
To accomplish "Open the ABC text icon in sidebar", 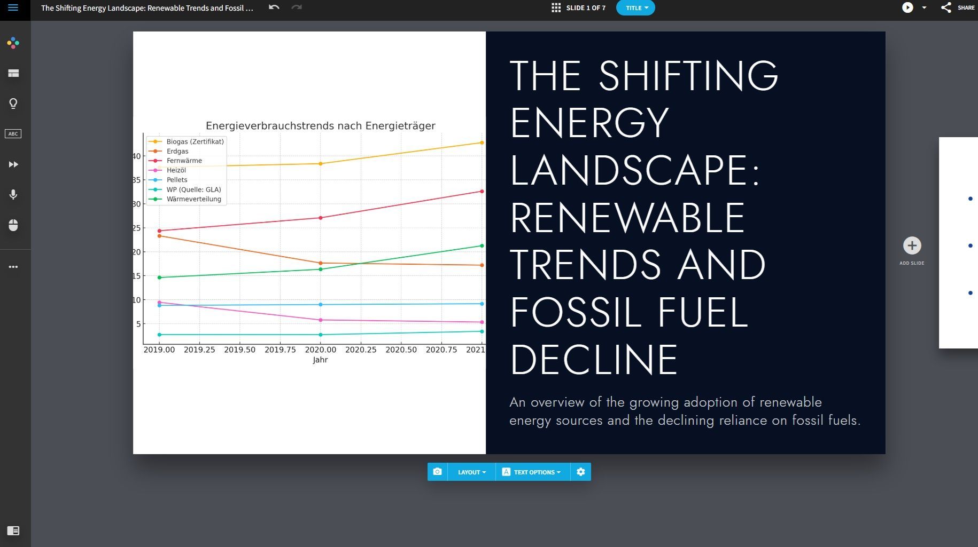I will [13, 134].
